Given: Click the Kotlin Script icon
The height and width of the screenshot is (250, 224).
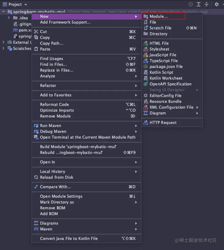Looking at the screenshot, I should point(146,73).
